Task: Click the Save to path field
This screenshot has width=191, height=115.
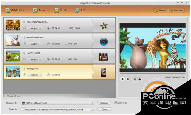Action: tap(56, 109)
